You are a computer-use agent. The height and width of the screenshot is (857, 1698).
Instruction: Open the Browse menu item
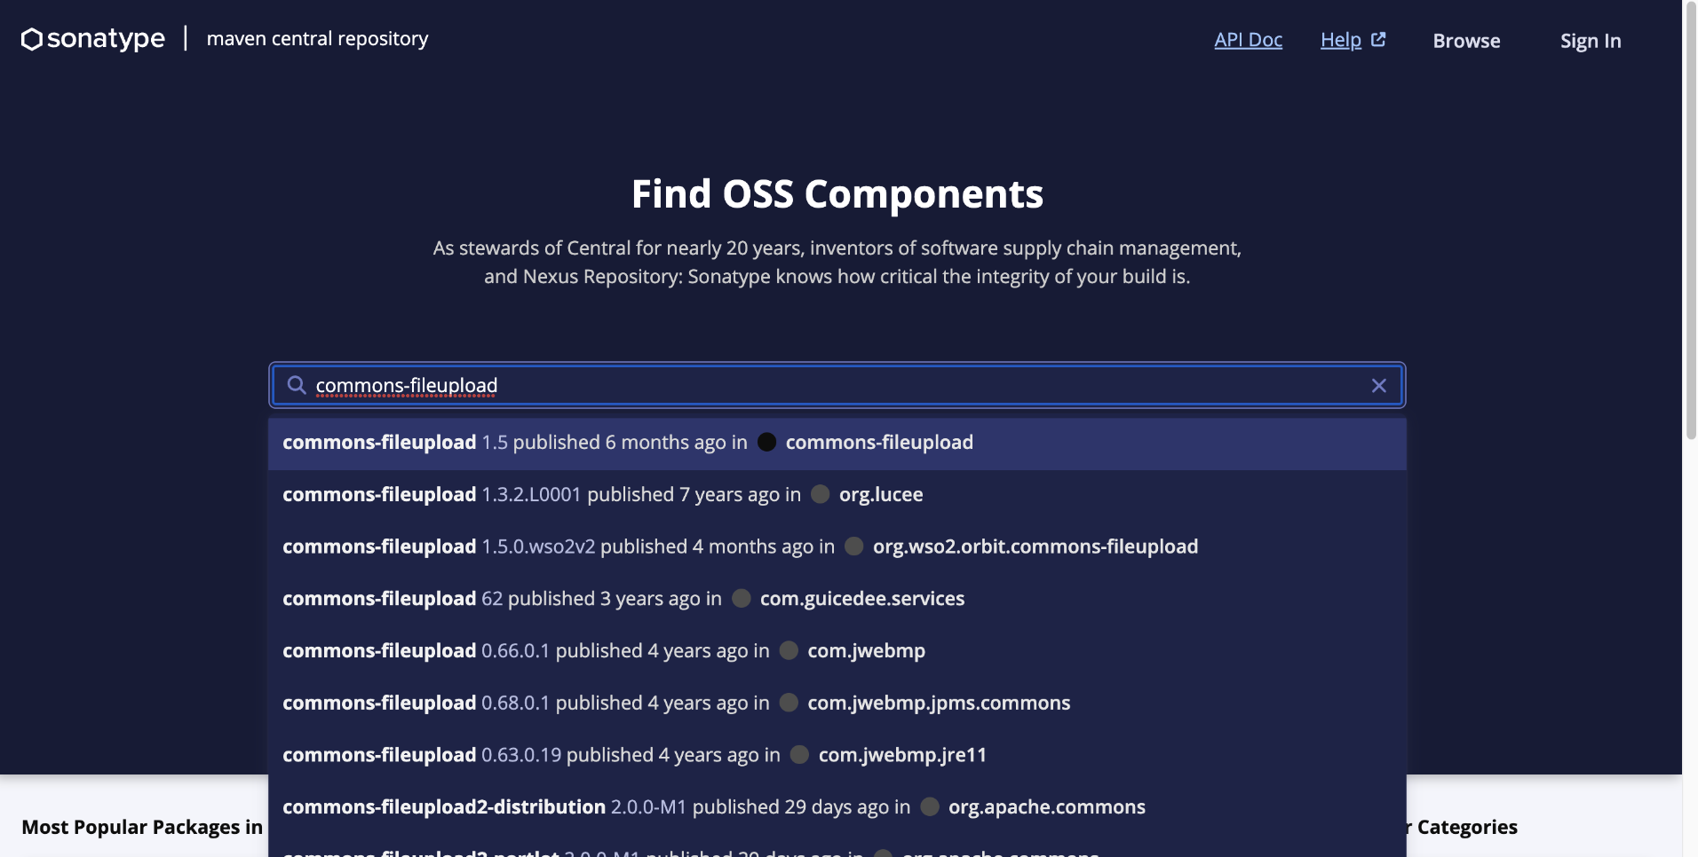tap(1466, 41)
